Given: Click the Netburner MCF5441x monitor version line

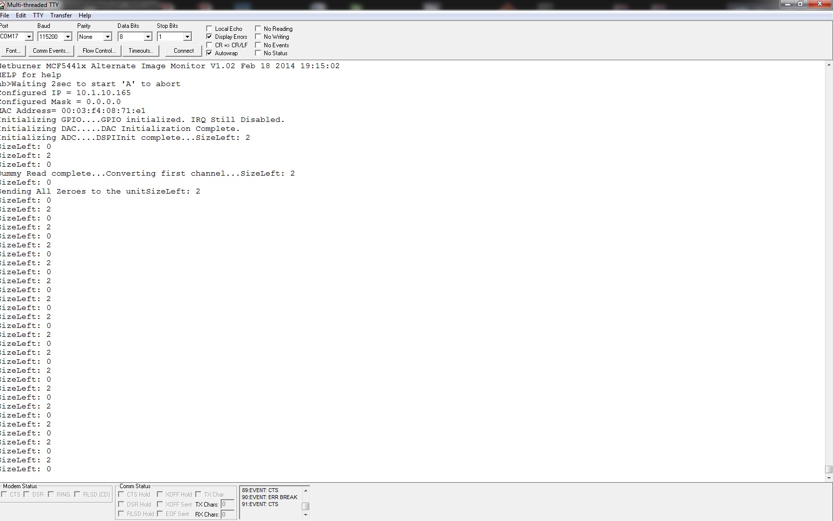Looking at the screenshot, I should tap(170, 66).
